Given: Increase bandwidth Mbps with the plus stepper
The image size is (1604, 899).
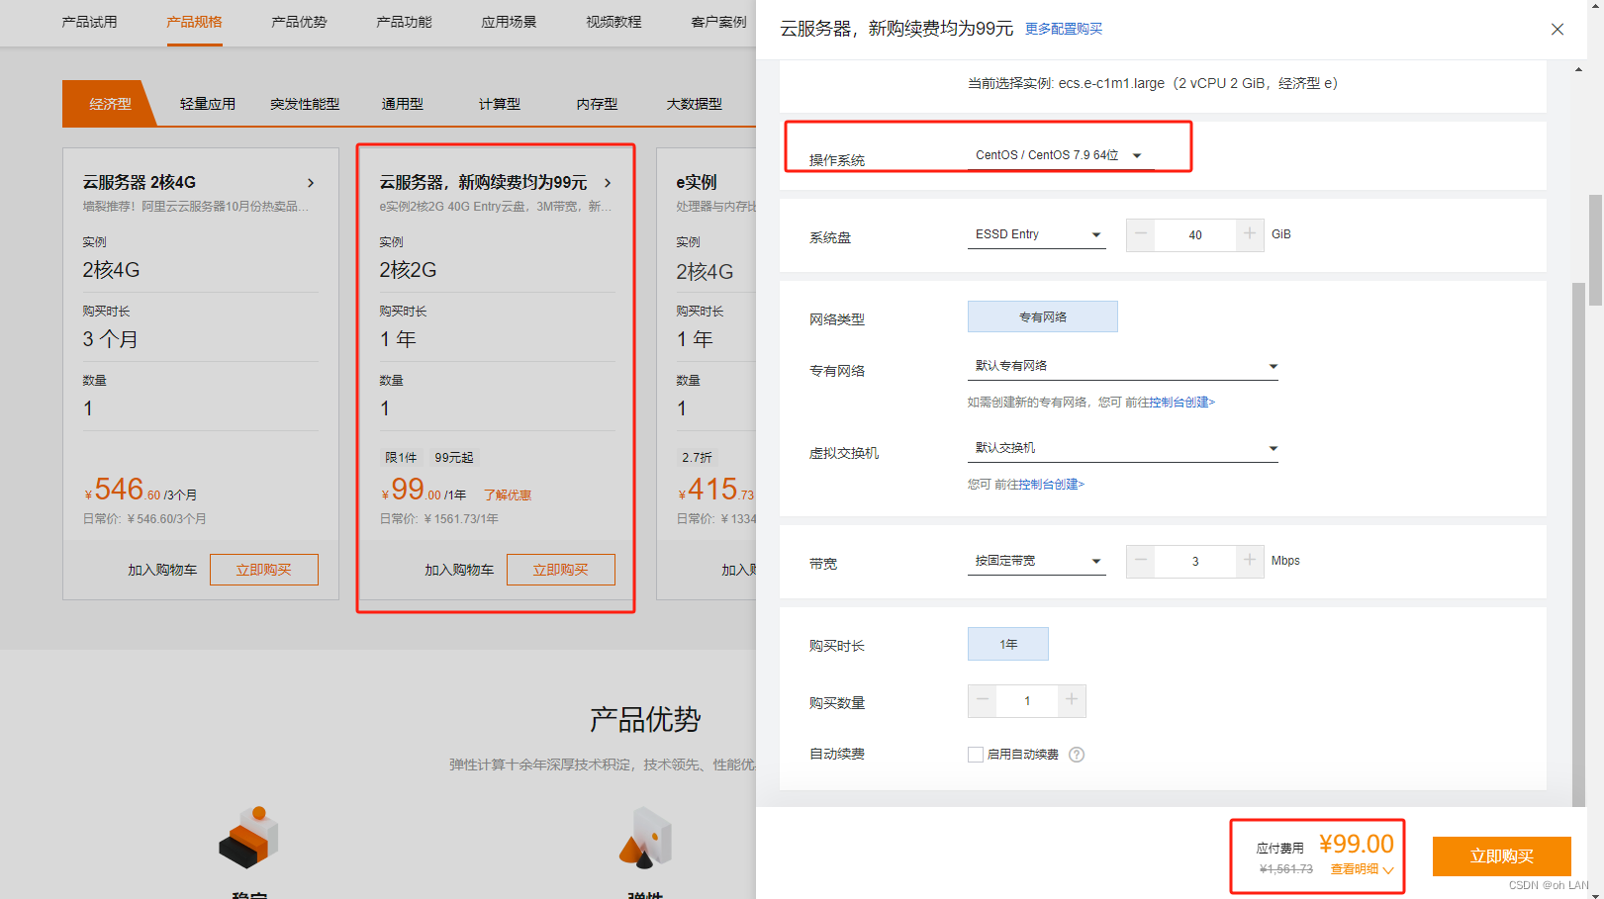Looking at the screenshot, I should point(1250,561).
